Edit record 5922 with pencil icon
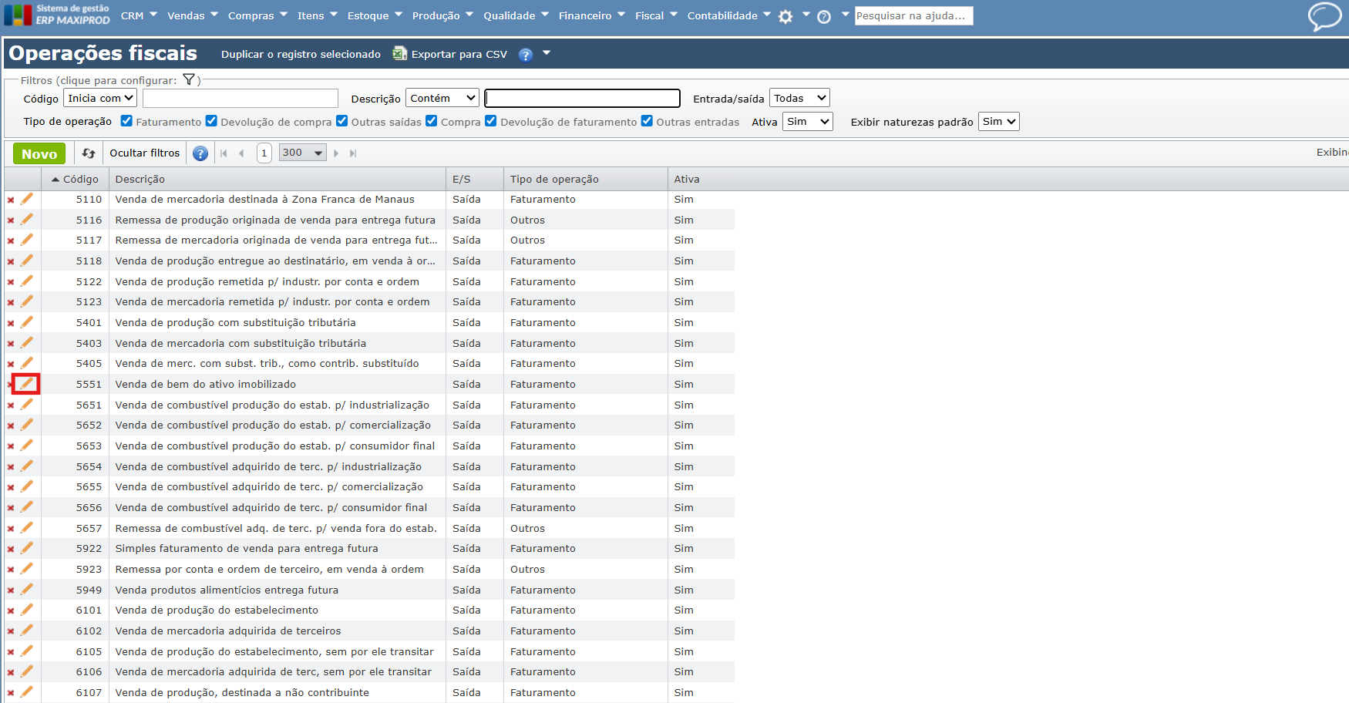Image resolution: width=1349 pixels, height=703 pixels. click(27, 548)
